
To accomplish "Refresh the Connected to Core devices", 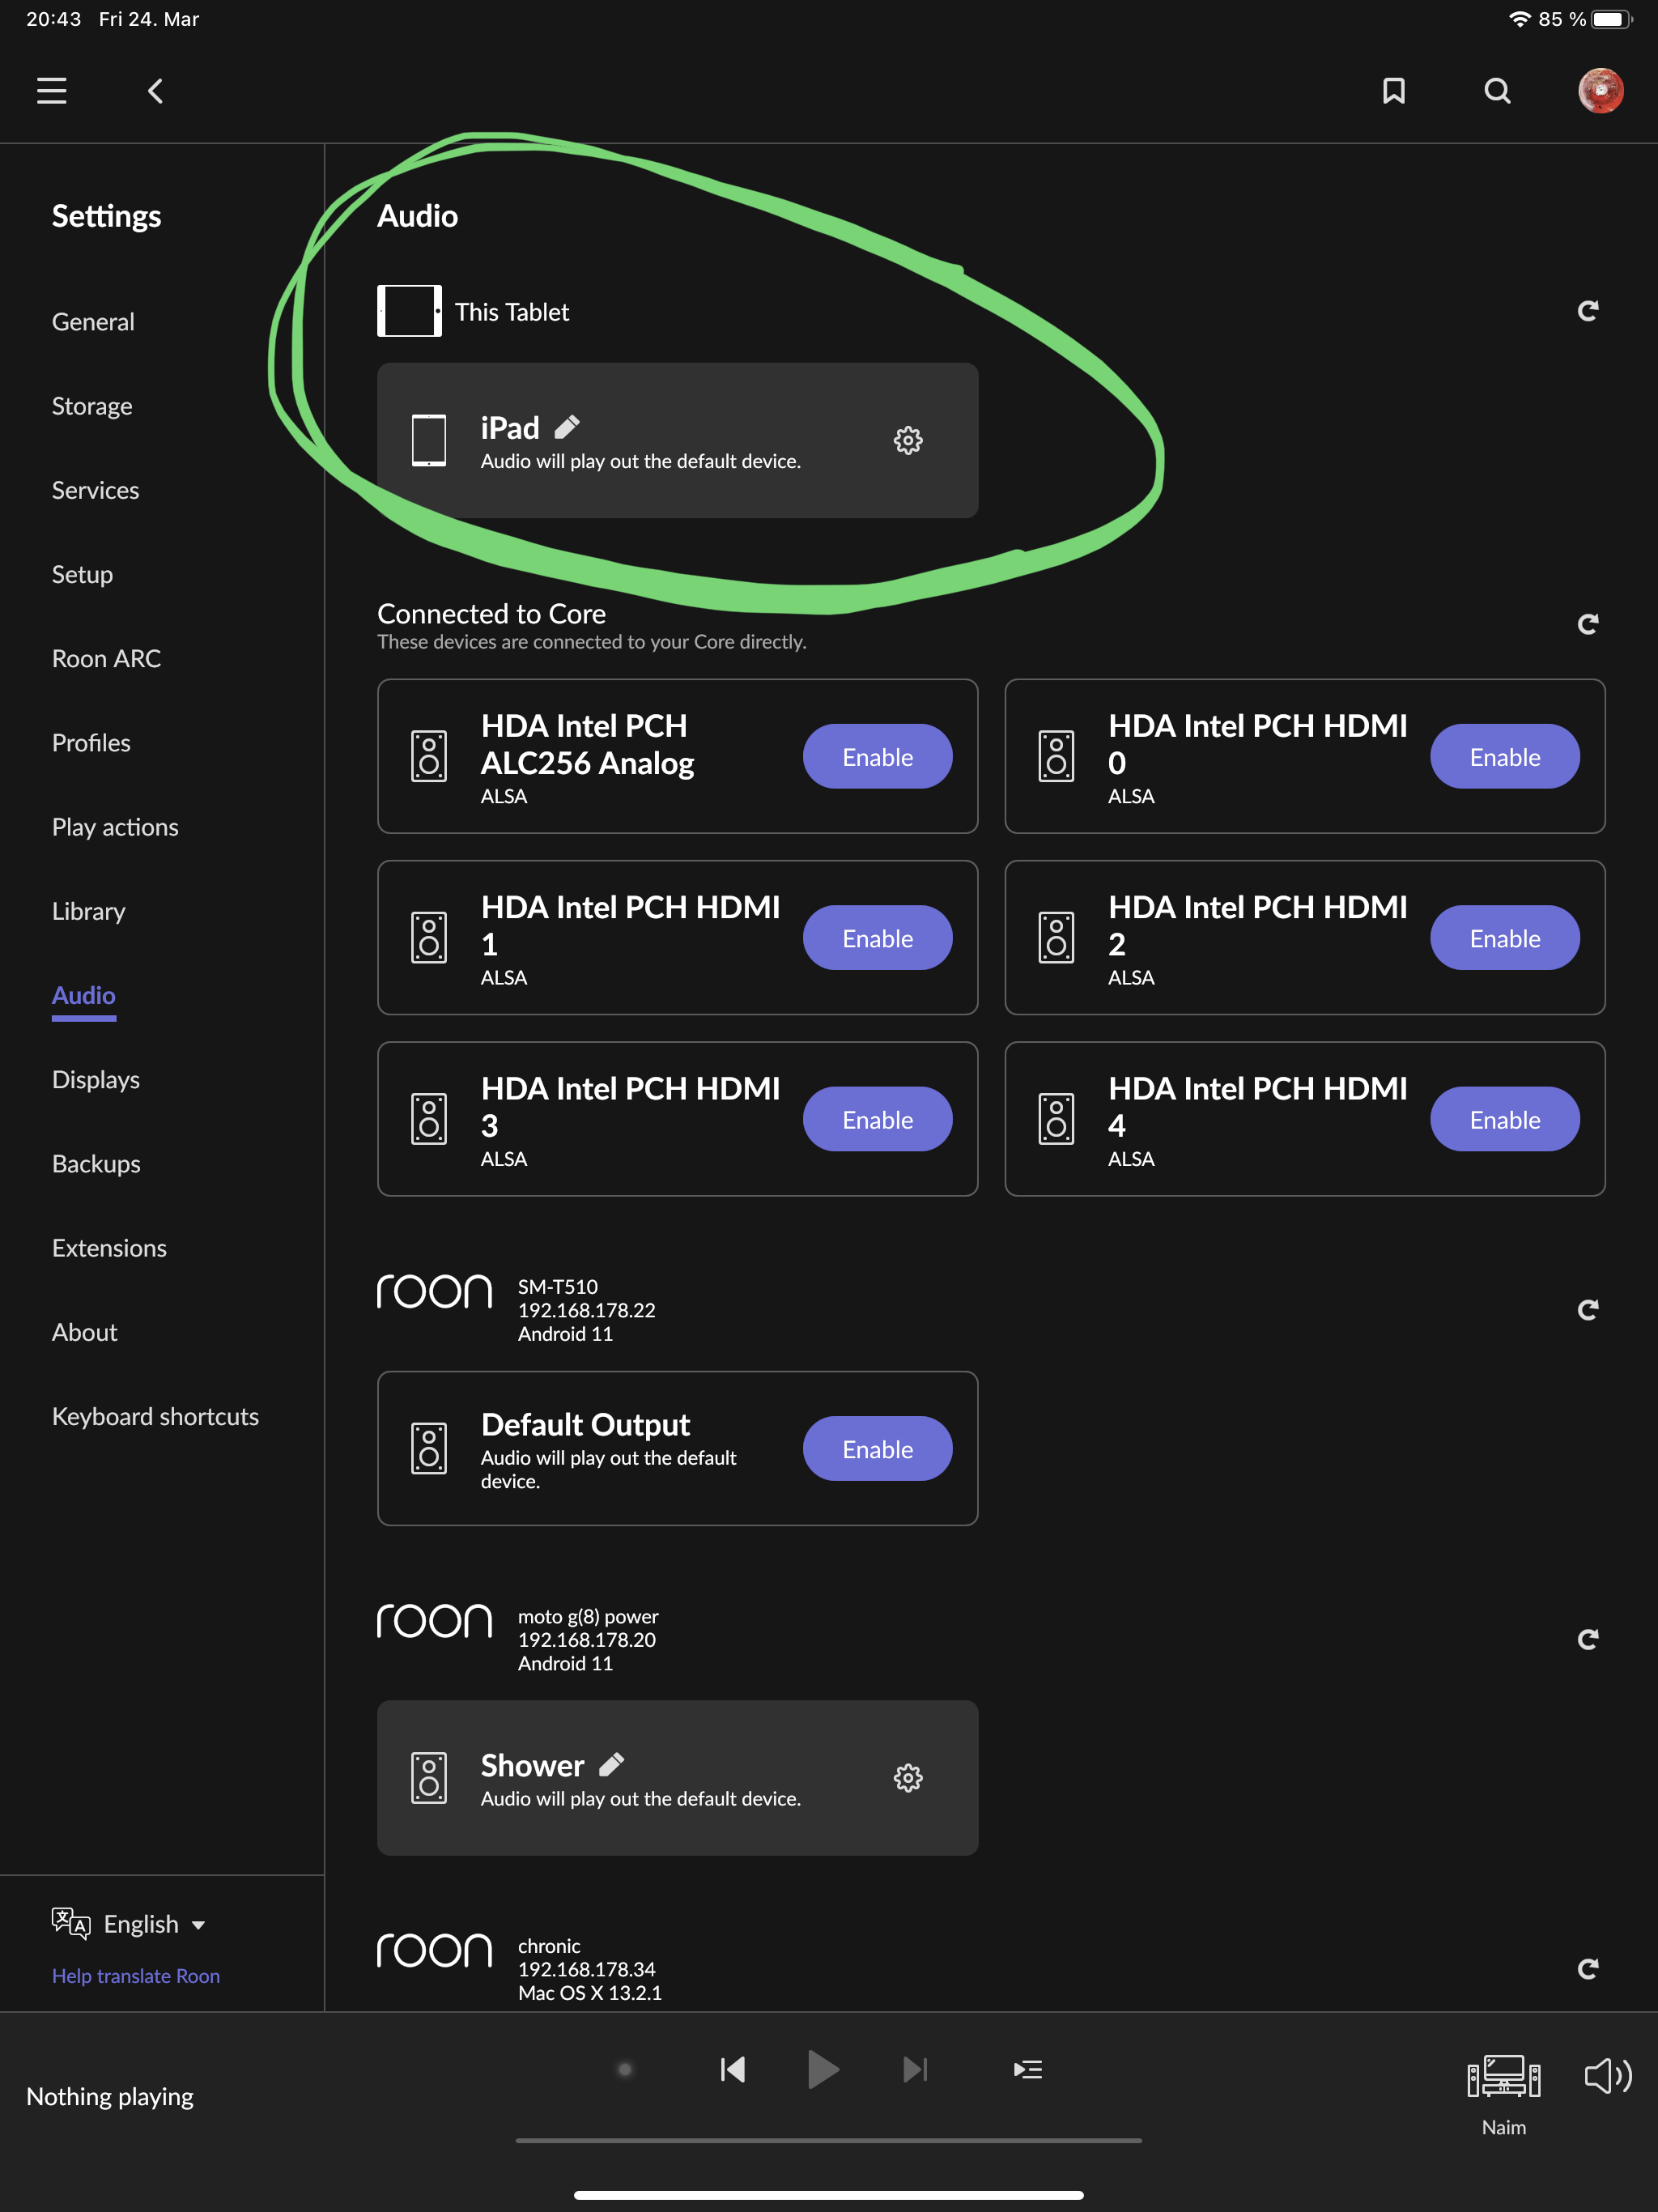I will coord(1587,624).
